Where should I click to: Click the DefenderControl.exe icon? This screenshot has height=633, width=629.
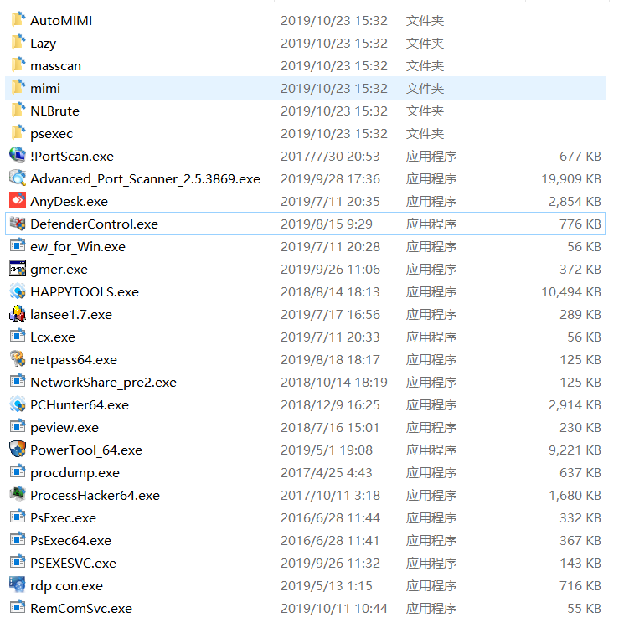pos(18,224)
